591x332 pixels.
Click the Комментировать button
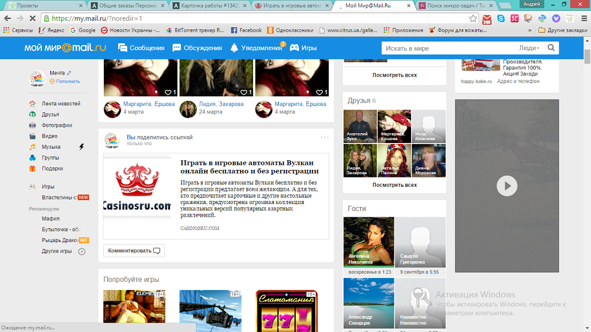[x=134, y=251]
